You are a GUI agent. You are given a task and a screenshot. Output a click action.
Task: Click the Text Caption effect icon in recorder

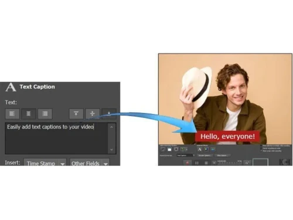point(199,150)
